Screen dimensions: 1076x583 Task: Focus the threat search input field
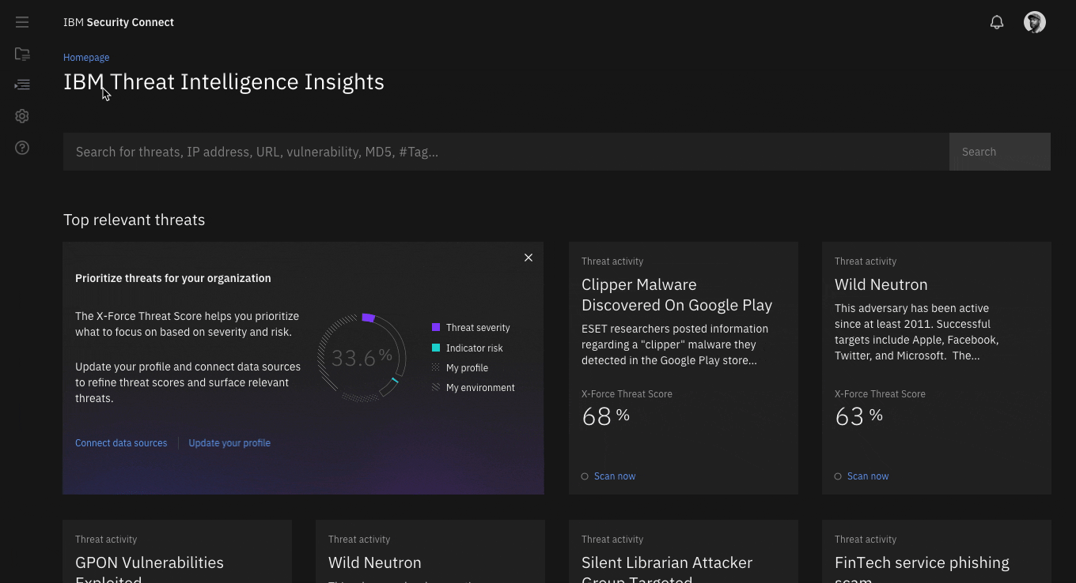[x=506, y=152]
